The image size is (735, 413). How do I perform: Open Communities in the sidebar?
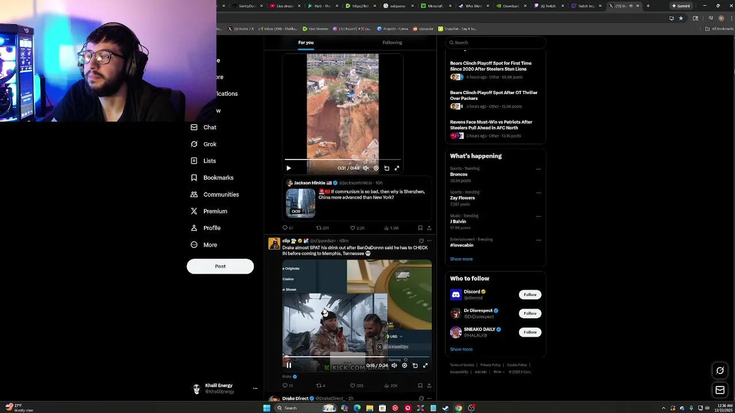point(214,194)
